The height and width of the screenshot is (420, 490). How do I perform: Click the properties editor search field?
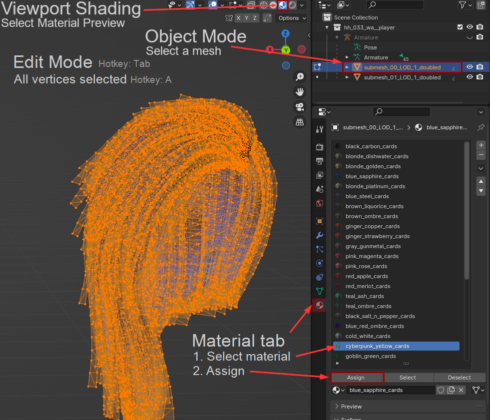coord(401,111)
